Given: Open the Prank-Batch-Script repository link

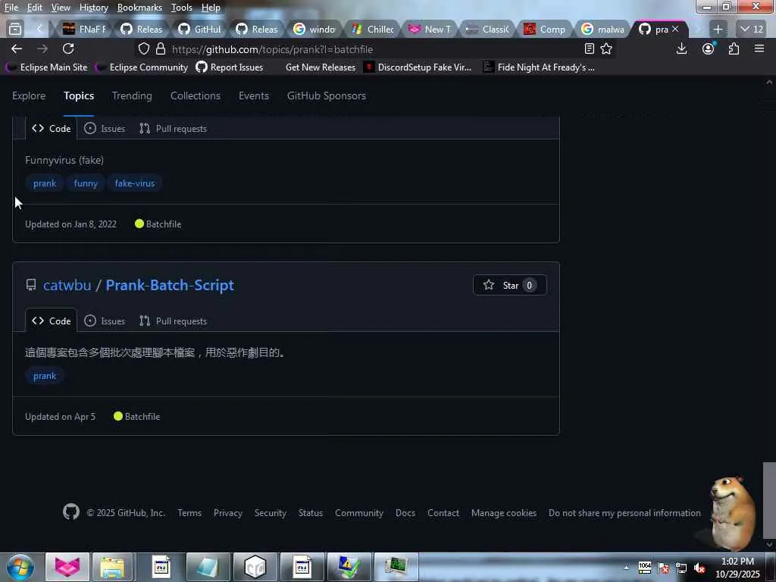Looking at the screenshot, I should tap(170, 285).
